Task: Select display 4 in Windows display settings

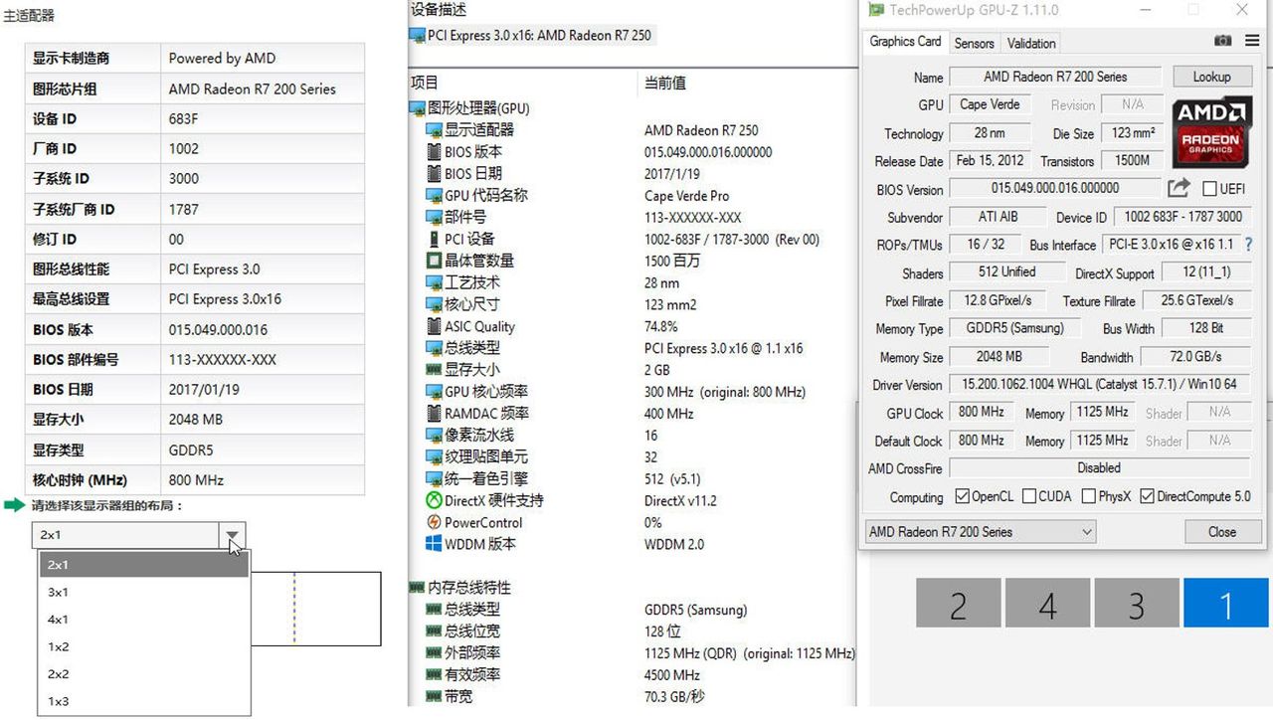Action: click(x=1047, y=604)
